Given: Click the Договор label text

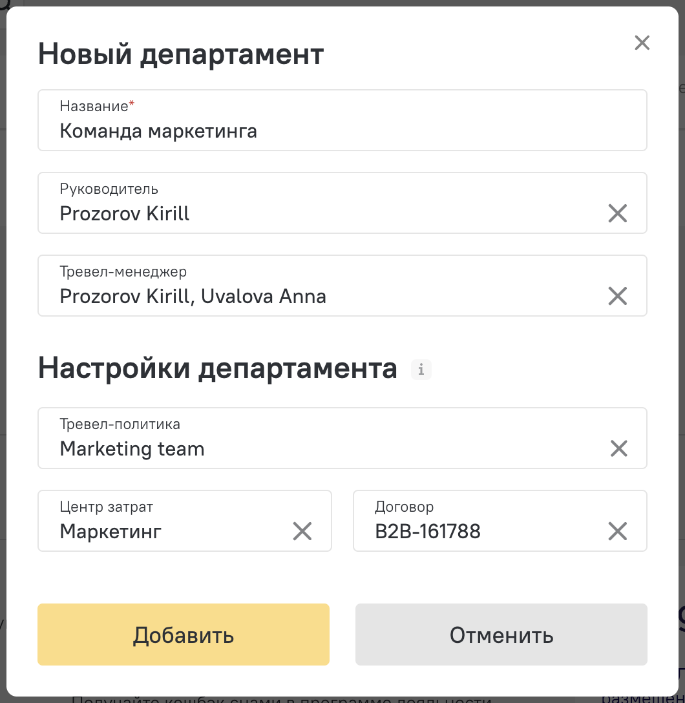Looking at the screenshot, I should pos(404,507).
